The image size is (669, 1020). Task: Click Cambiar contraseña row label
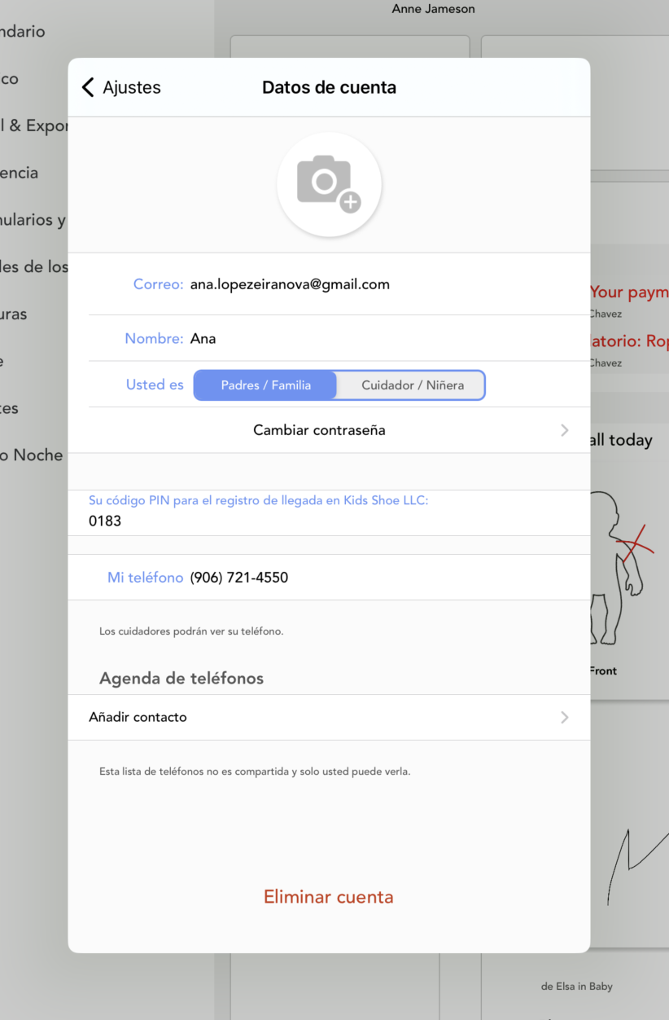coord(319,430)
